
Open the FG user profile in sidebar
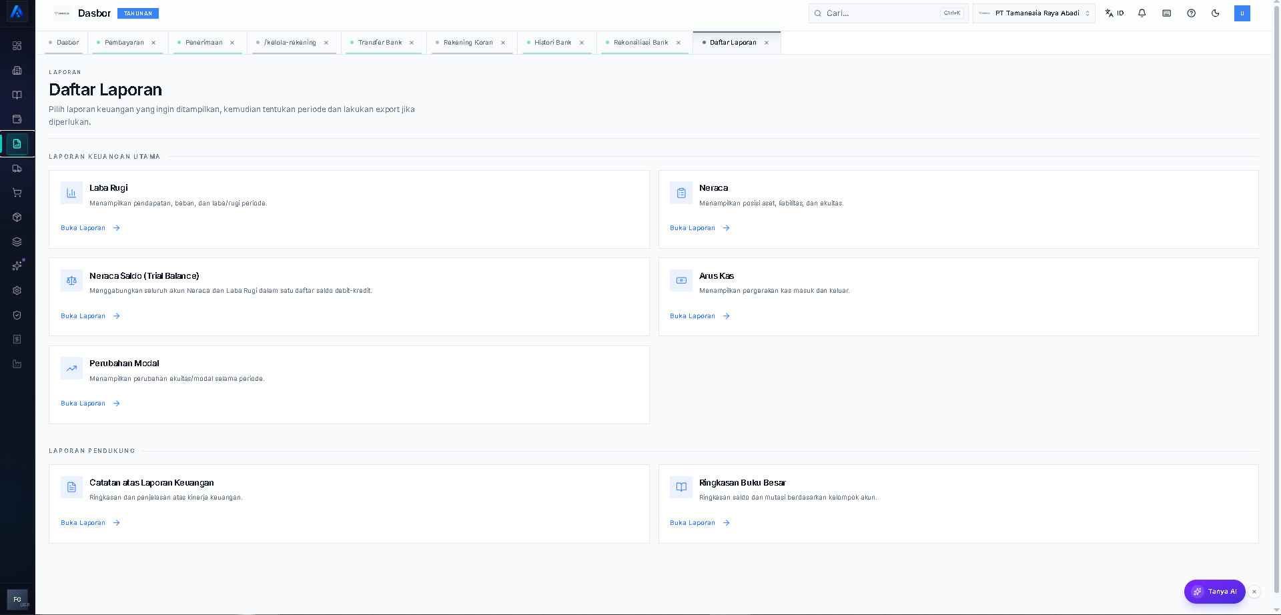(x=17, y=600)
